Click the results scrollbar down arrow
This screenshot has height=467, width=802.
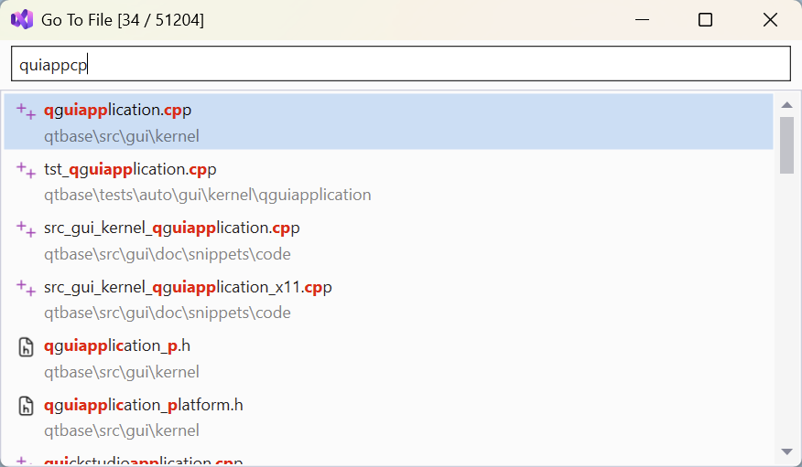pyautogui.click(x=786, y=451)
